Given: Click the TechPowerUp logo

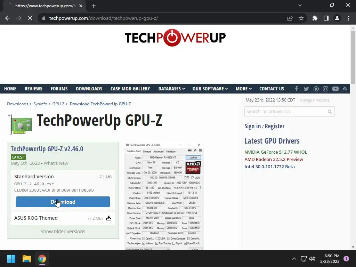Looking at the screenshot, I should pyautogui.click(x=175, y=38).
